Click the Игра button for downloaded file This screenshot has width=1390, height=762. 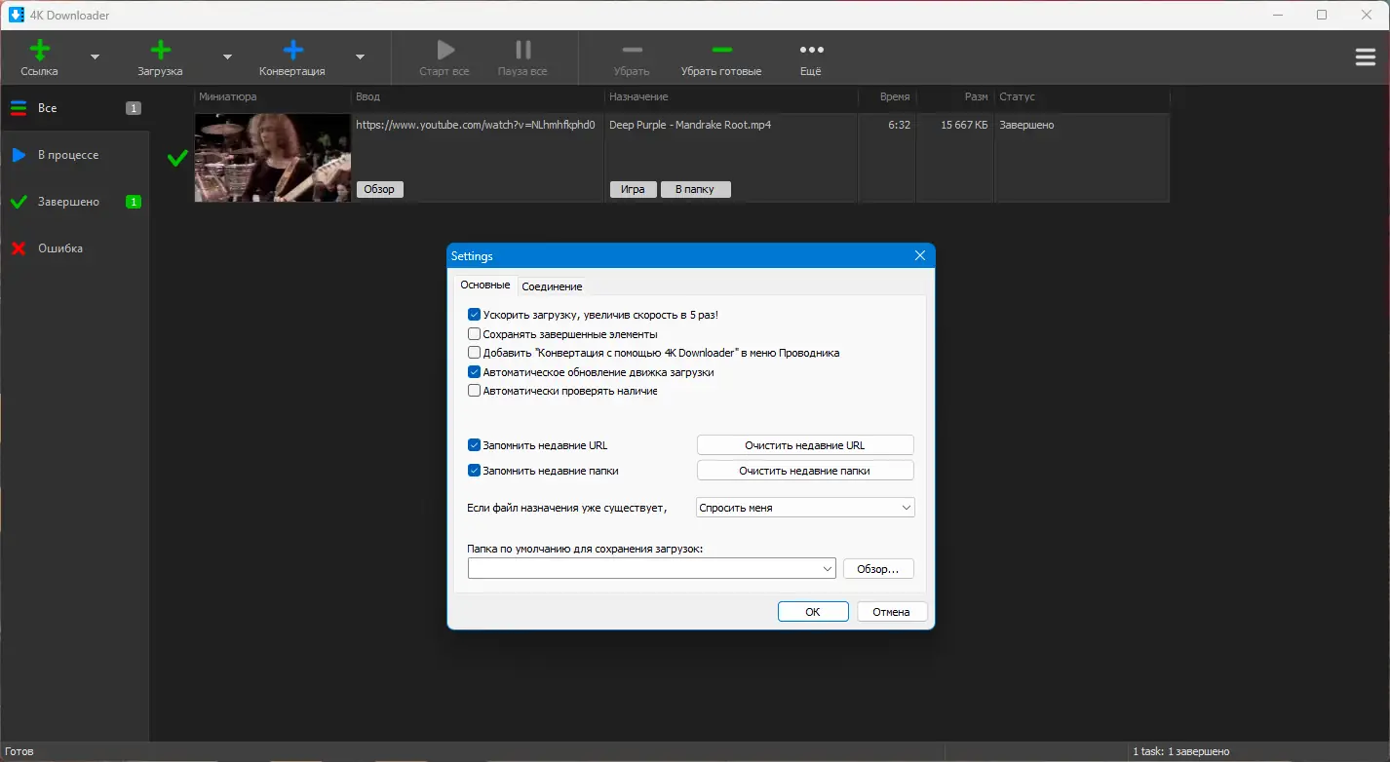pyautogui.click(x=634, y=189)
